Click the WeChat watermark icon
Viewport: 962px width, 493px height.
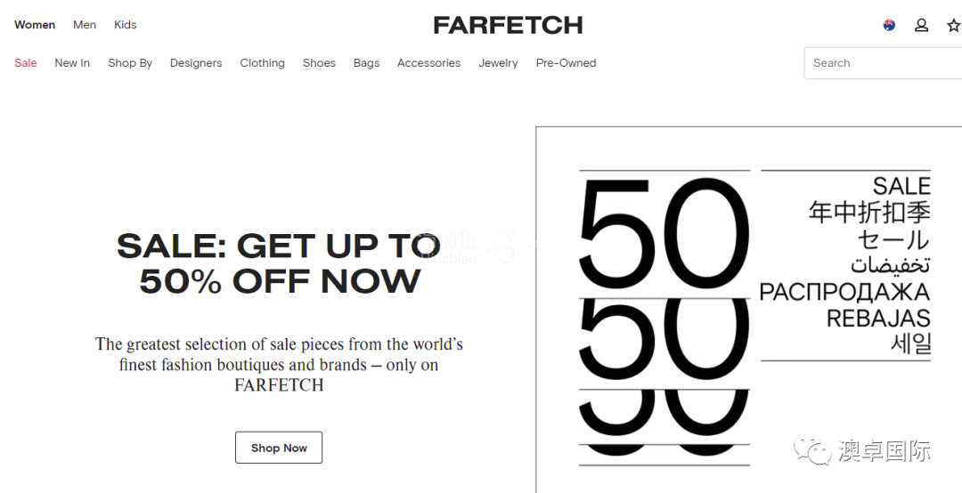pyautogui.click(x=813, y=450)
